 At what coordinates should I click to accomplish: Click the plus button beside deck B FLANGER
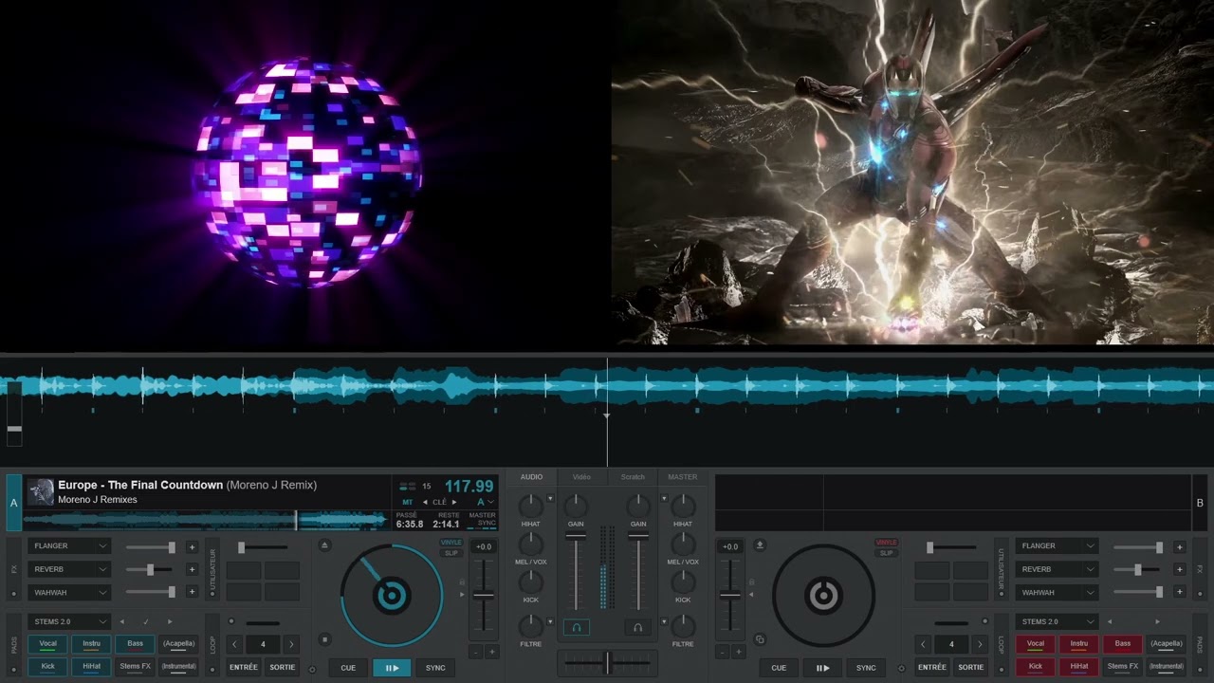1179,546
